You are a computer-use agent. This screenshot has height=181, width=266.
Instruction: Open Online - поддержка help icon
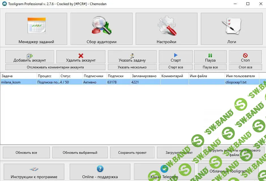point(100,169)
